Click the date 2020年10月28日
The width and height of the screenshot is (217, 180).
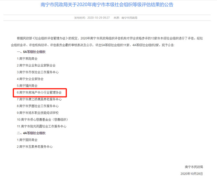coord(192,174)
